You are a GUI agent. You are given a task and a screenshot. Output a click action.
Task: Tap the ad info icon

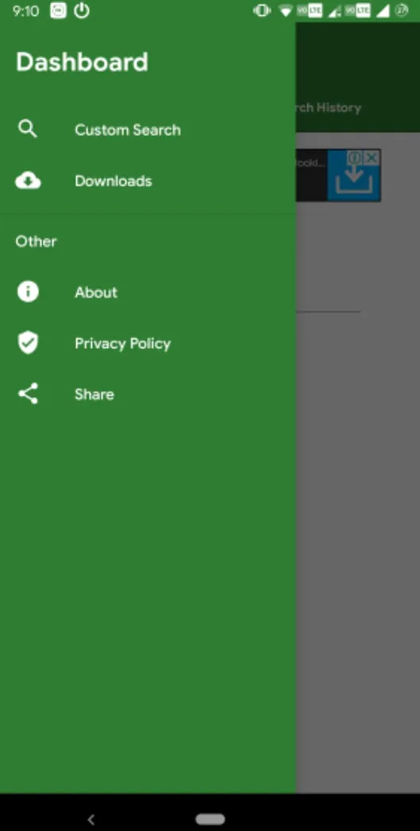tap(356, 157)
